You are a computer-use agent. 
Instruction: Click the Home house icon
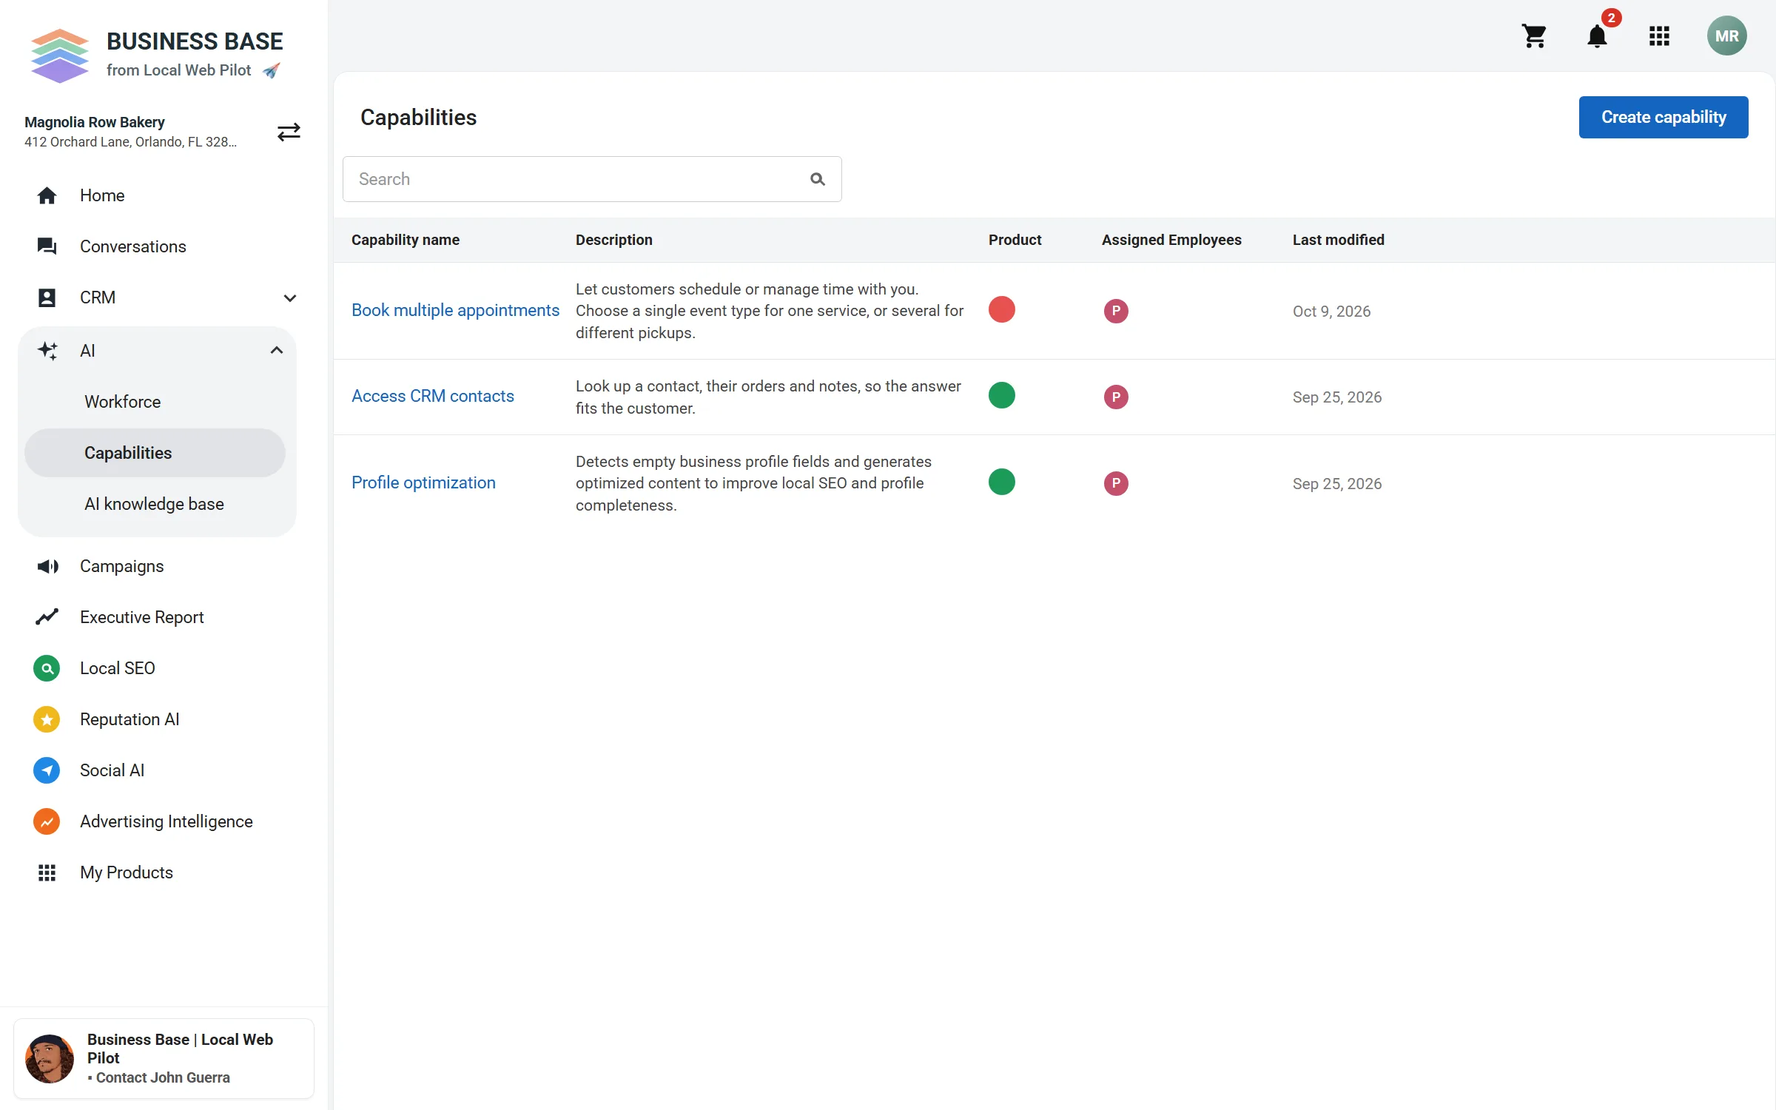point(47,195)
